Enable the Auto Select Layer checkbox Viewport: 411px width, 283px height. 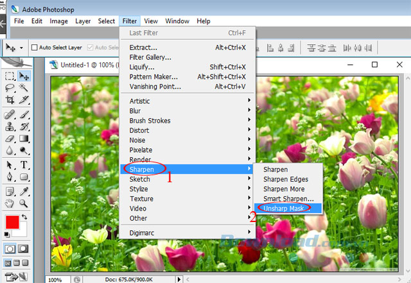click(35, 47)
